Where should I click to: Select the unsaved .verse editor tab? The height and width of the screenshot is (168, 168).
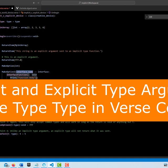(x=7, y=8)
